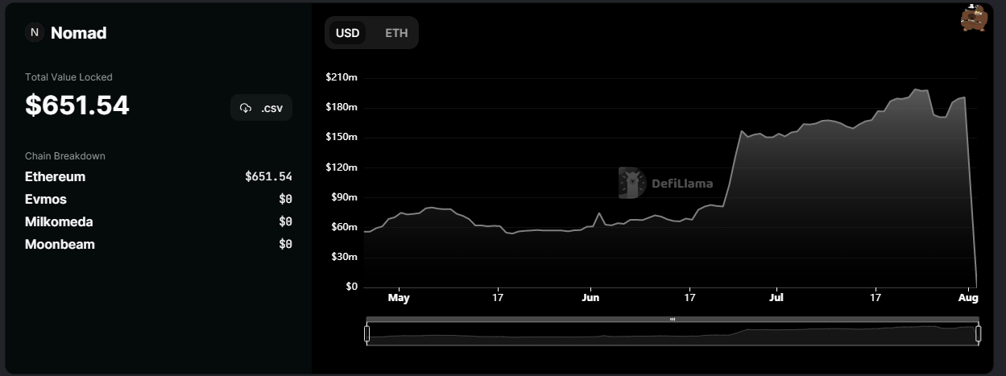Click the May label on the x-axis
The height and width of the screenshot is (376, 1006).
(x=399, y=298)
